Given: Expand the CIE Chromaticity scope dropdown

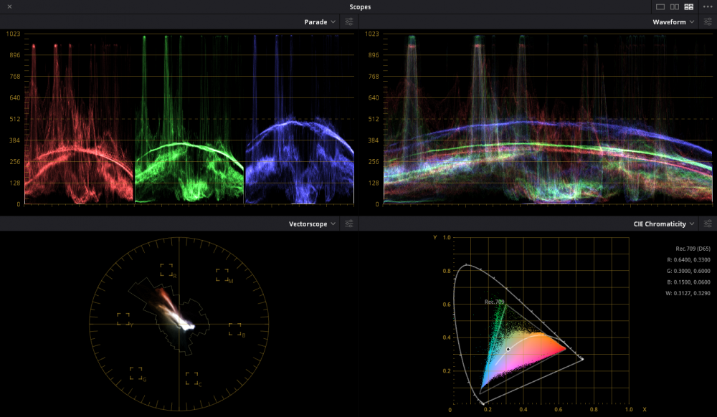Looking at the screenshot, I should (665, 224).
